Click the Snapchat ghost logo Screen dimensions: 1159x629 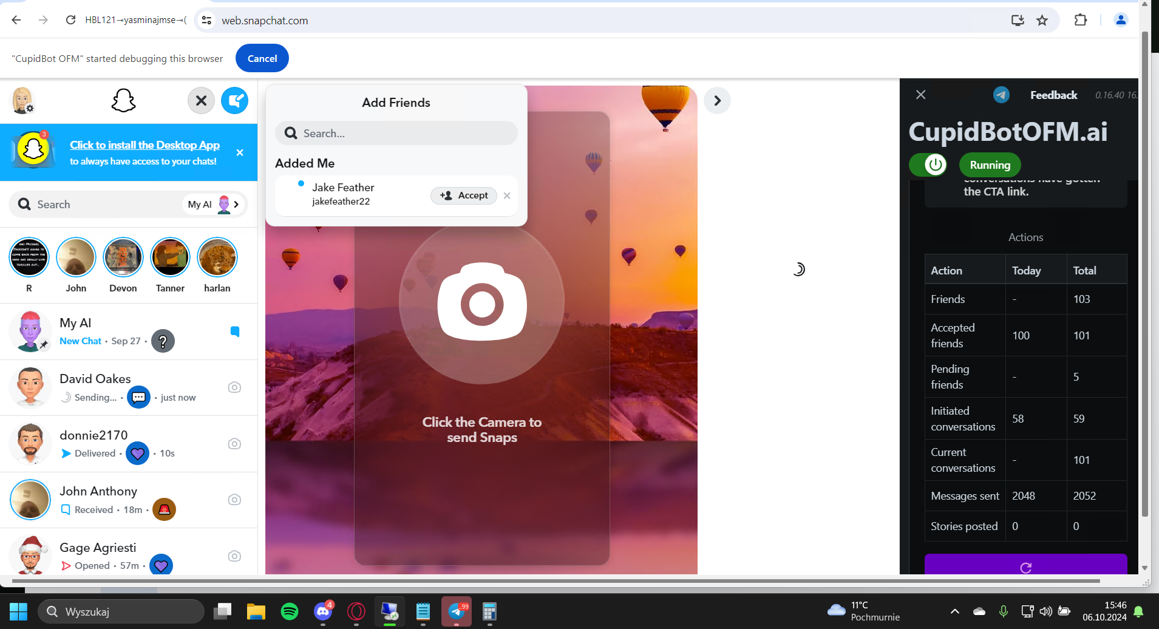coord(123,101)
